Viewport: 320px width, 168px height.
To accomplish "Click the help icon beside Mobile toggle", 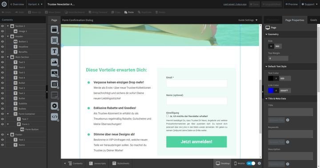I will [x=259, y=163].
